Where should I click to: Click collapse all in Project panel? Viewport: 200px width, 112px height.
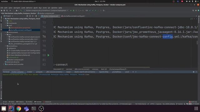tap(33, 16)
